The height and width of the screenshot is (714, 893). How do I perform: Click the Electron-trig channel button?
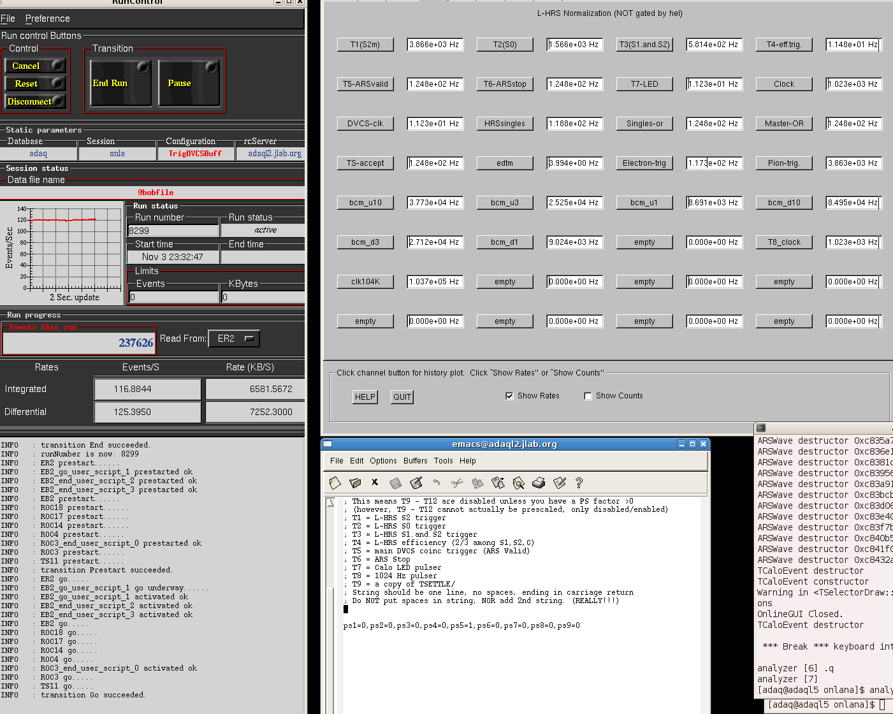tap(644, 163)
